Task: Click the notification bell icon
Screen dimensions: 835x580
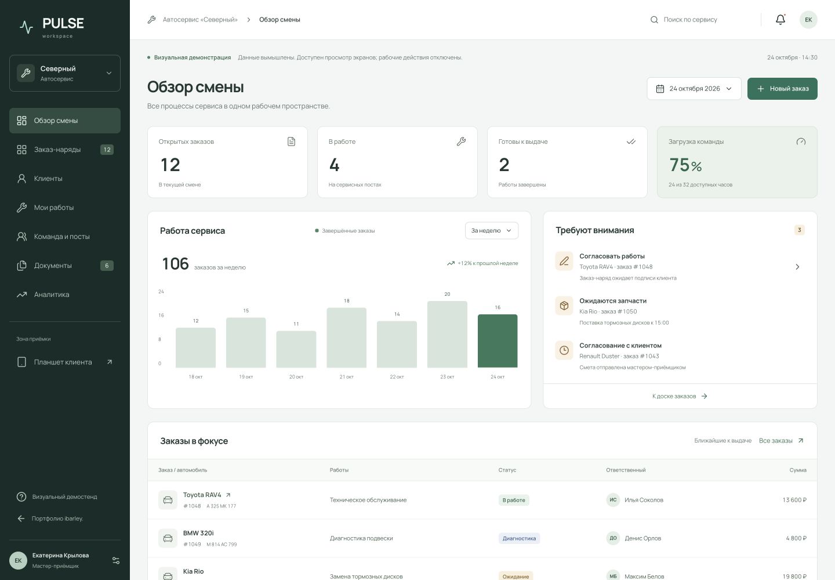Action: point(780,20)
